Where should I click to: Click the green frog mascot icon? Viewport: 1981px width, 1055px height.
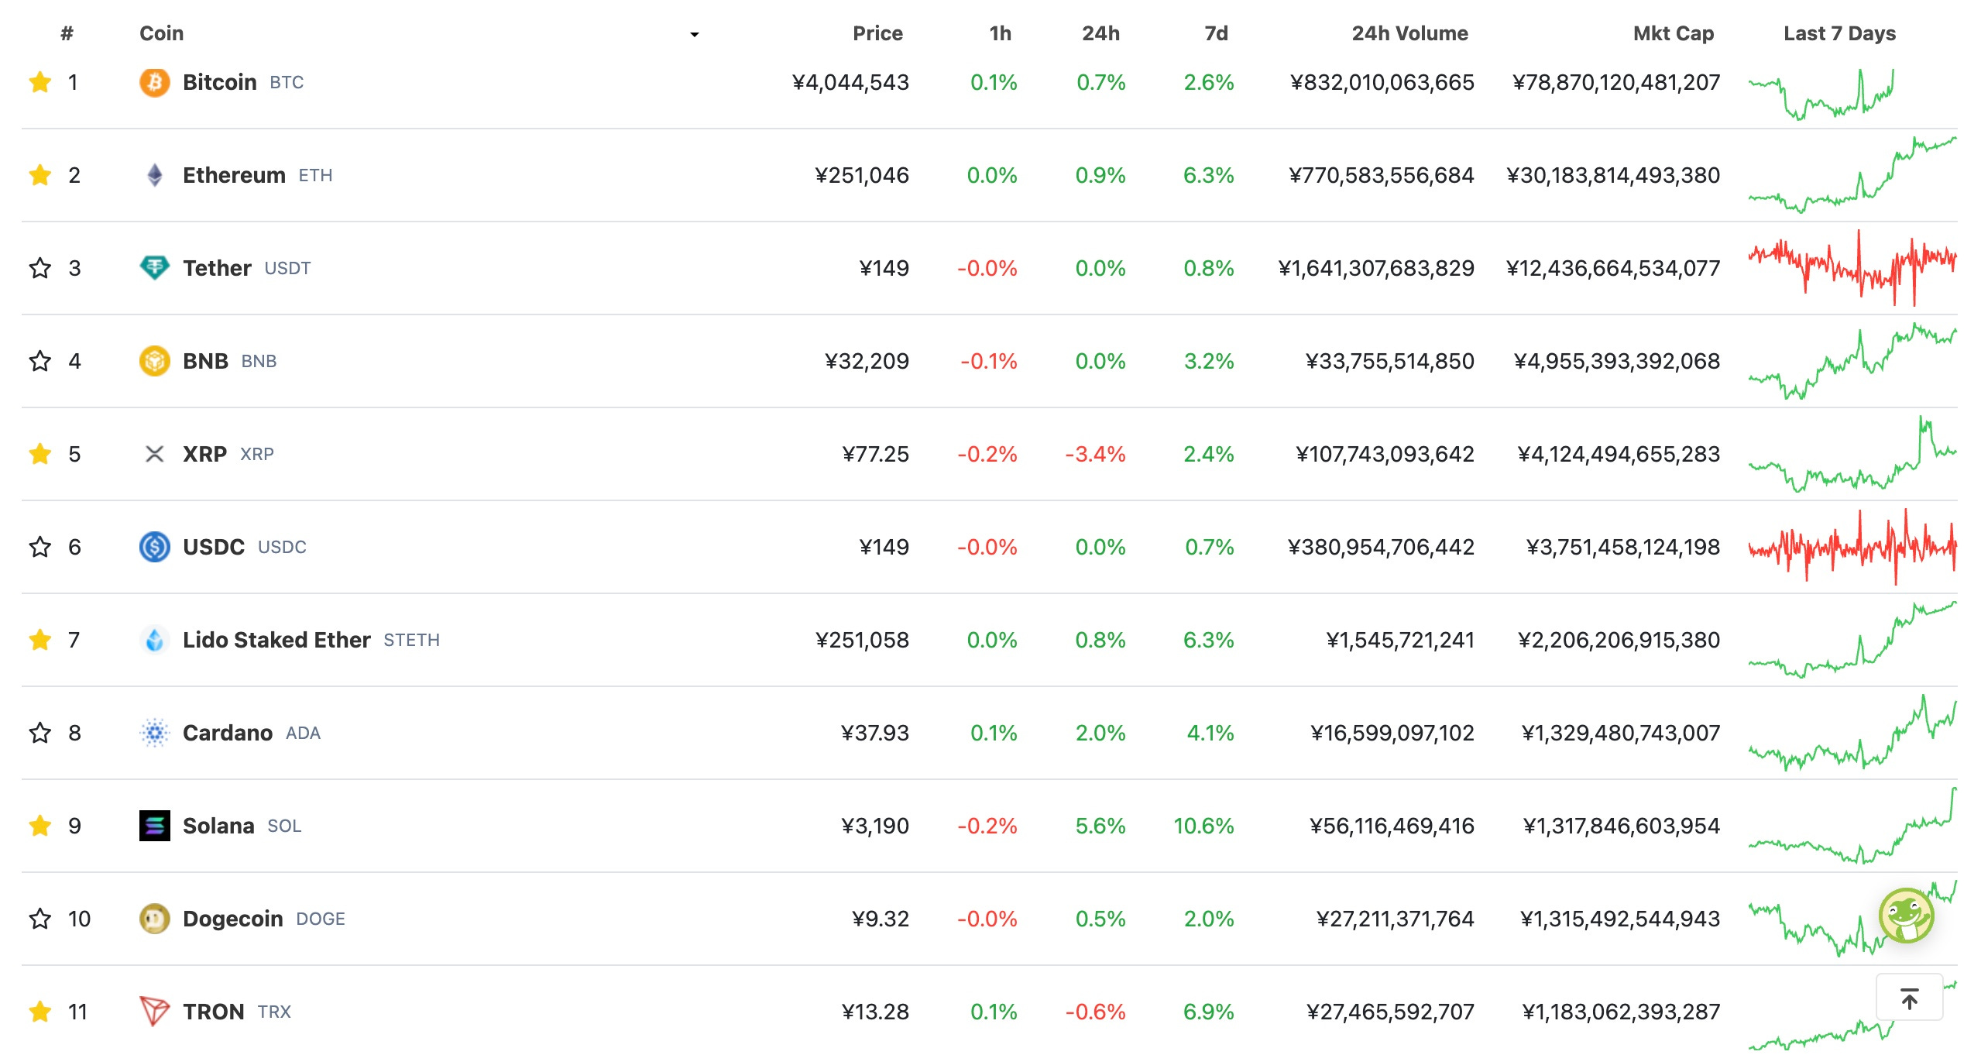pyautogui.click(x=1906, y=916)
